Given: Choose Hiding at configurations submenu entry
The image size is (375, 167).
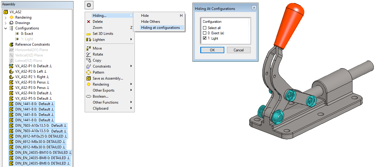Looking at the screenshot, I should click(160, 28).
